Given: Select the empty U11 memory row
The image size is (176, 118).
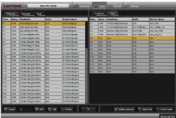Looking at the screenshot, I should pos(132,60).
